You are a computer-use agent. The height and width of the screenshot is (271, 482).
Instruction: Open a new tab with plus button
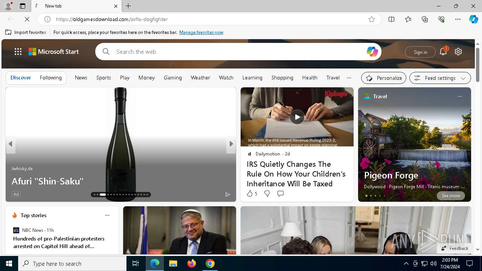tap(128, 6)
